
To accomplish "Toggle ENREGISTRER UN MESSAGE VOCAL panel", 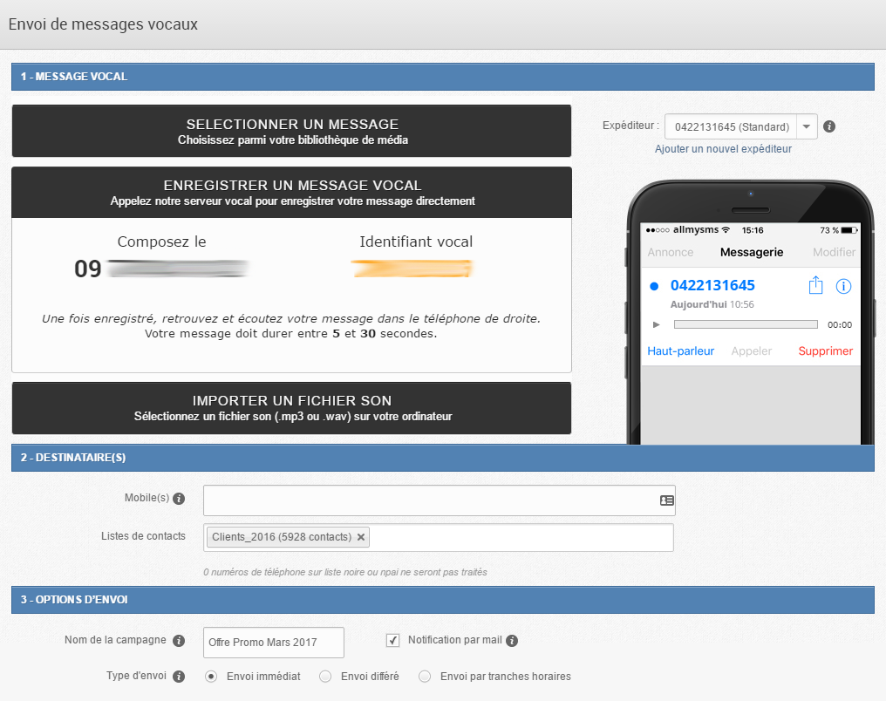I will [291, 192].
